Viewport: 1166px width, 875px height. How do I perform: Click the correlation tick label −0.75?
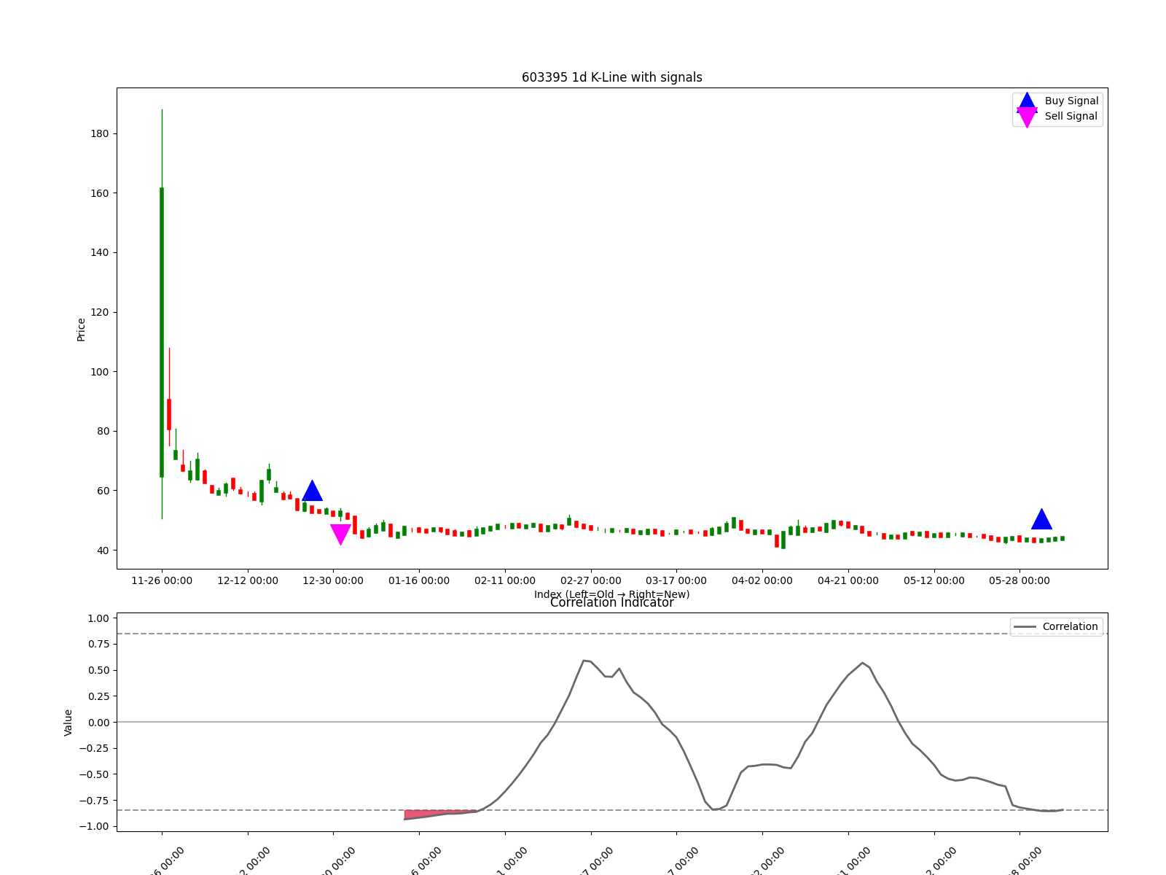pos(94,801)
